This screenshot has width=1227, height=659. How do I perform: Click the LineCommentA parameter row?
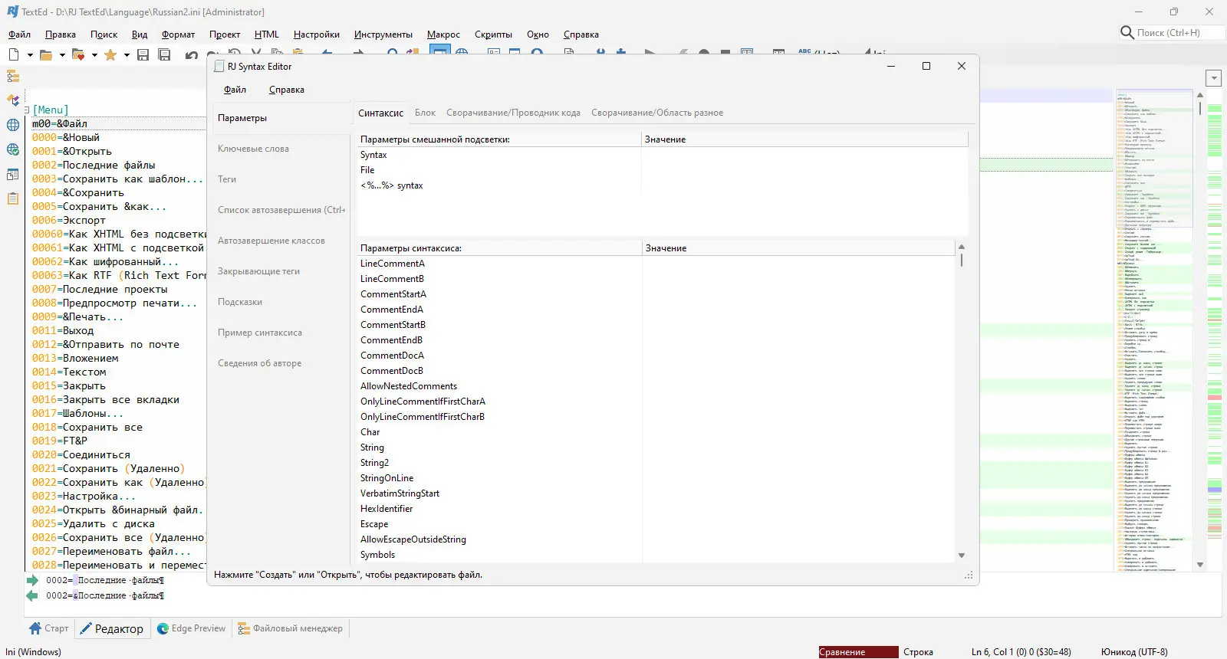click(656, 264)
